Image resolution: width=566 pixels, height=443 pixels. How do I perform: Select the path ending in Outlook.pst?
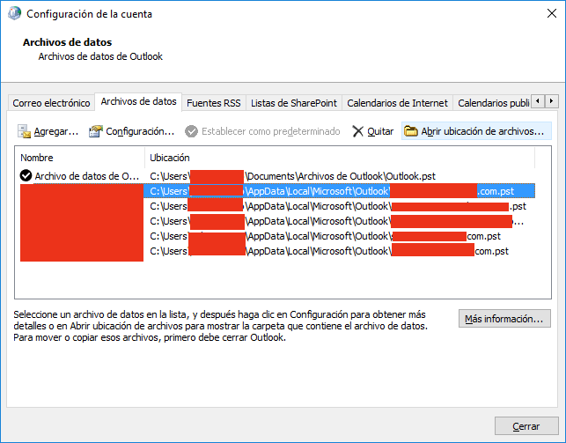293,176
